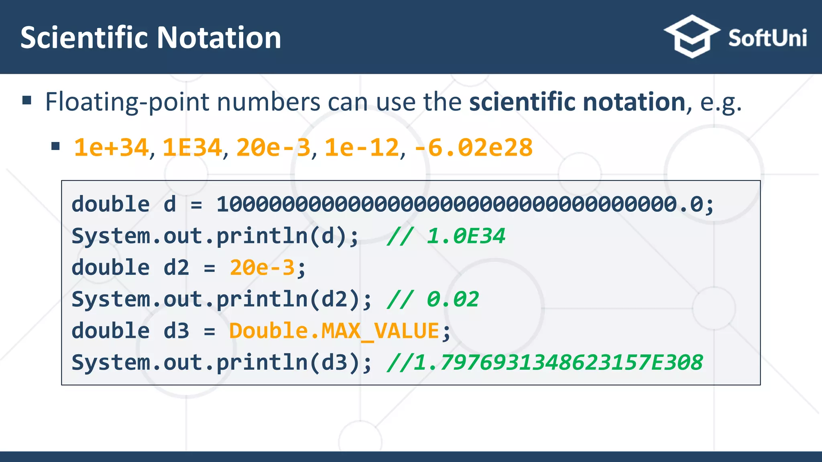Click the orange 20e-3 in code
This screenshot has height=462, width=822.
(x=262, y=267)
